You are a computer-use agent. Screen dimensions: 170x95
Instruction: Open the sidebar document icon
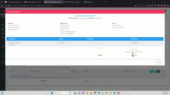click(x=3, y=47)
